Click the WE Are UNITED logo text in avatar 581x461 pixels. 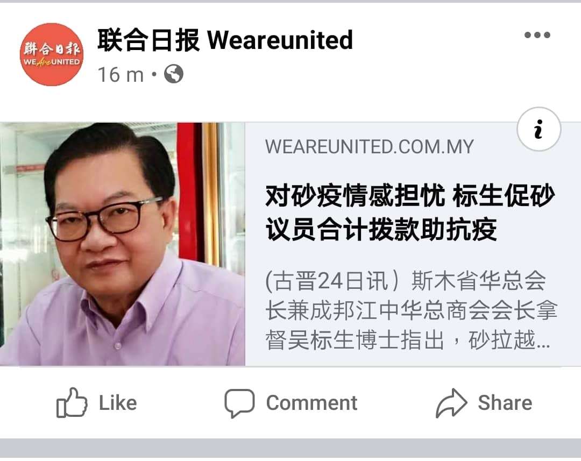[x=52, y=62]
